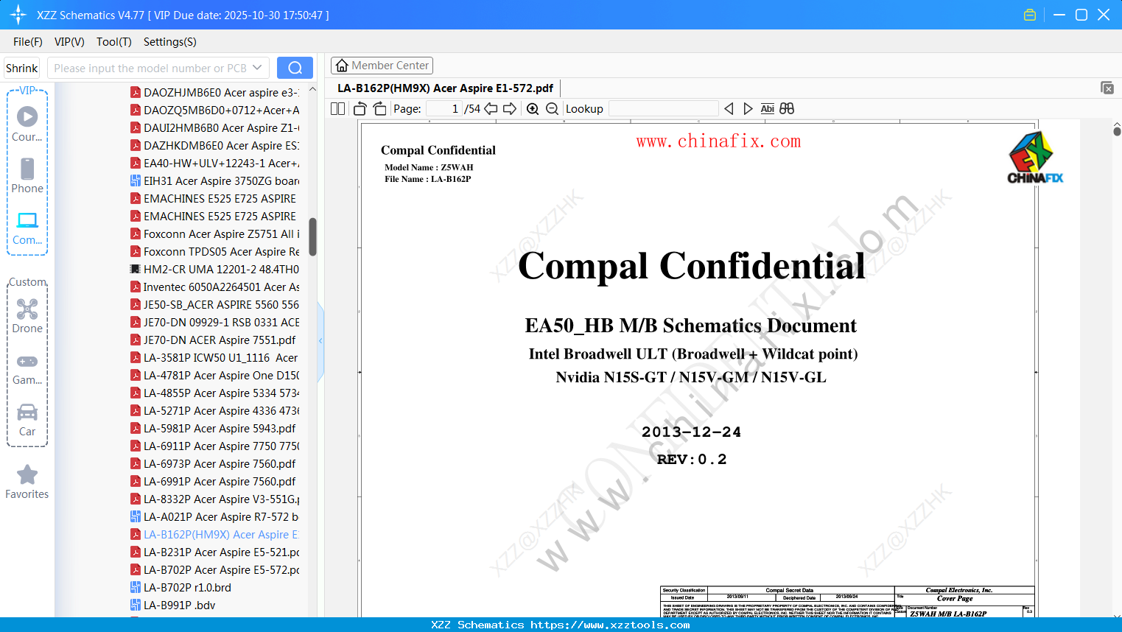Zoom in on the schematic
This screenshot has width=1122, height=632.
tap(533, 109)
